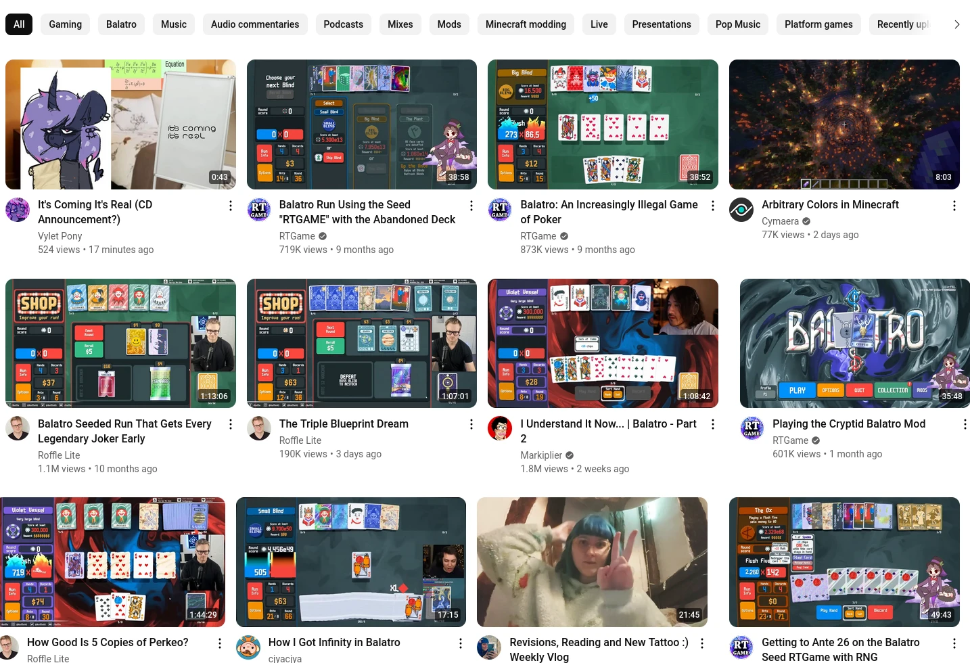Open menu for Playing the Cryptid Balatro Mod
Screen dimensions: 970x663
pyautogui.click(x=964, y=424)
